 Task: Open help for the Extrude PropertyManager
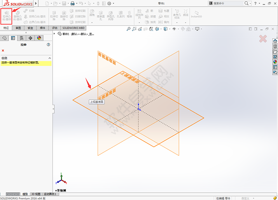pyautogui.click(x=48, y=45)
